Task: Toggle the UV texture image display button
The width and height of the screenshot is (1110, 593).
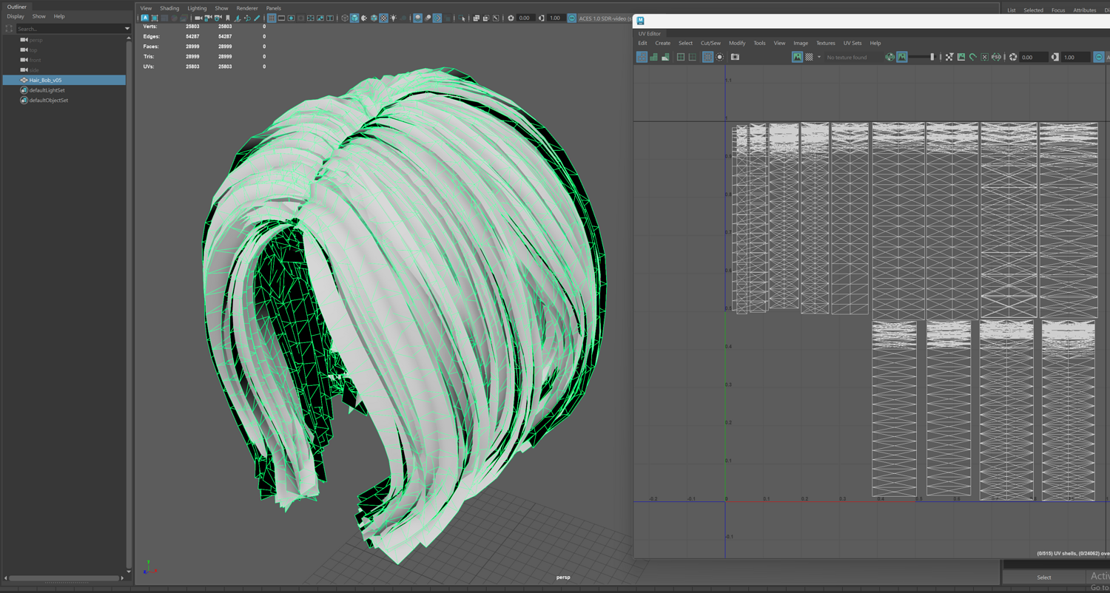Action: (797, 57)
